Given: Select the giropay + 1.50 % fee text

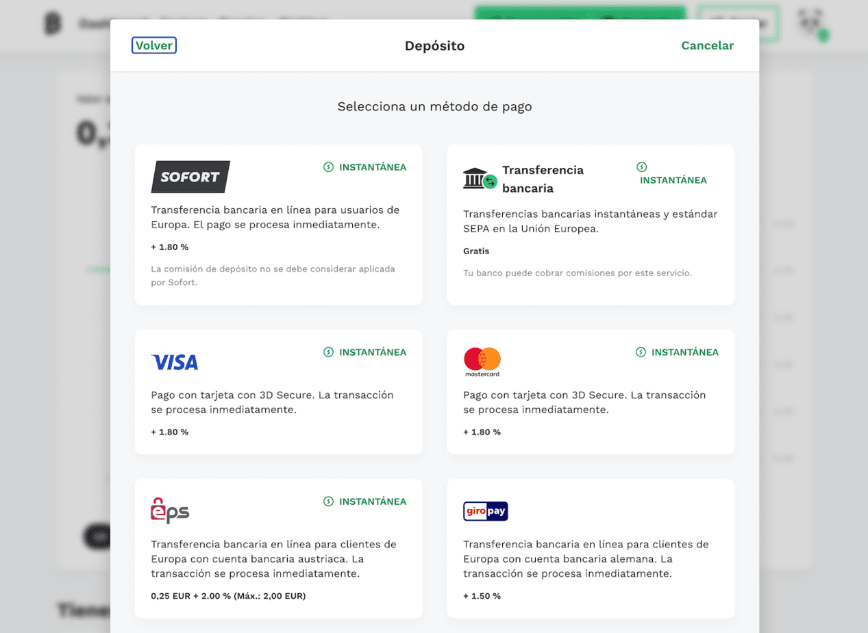Looking at the screenshot, I should click(x=482, y=596).
